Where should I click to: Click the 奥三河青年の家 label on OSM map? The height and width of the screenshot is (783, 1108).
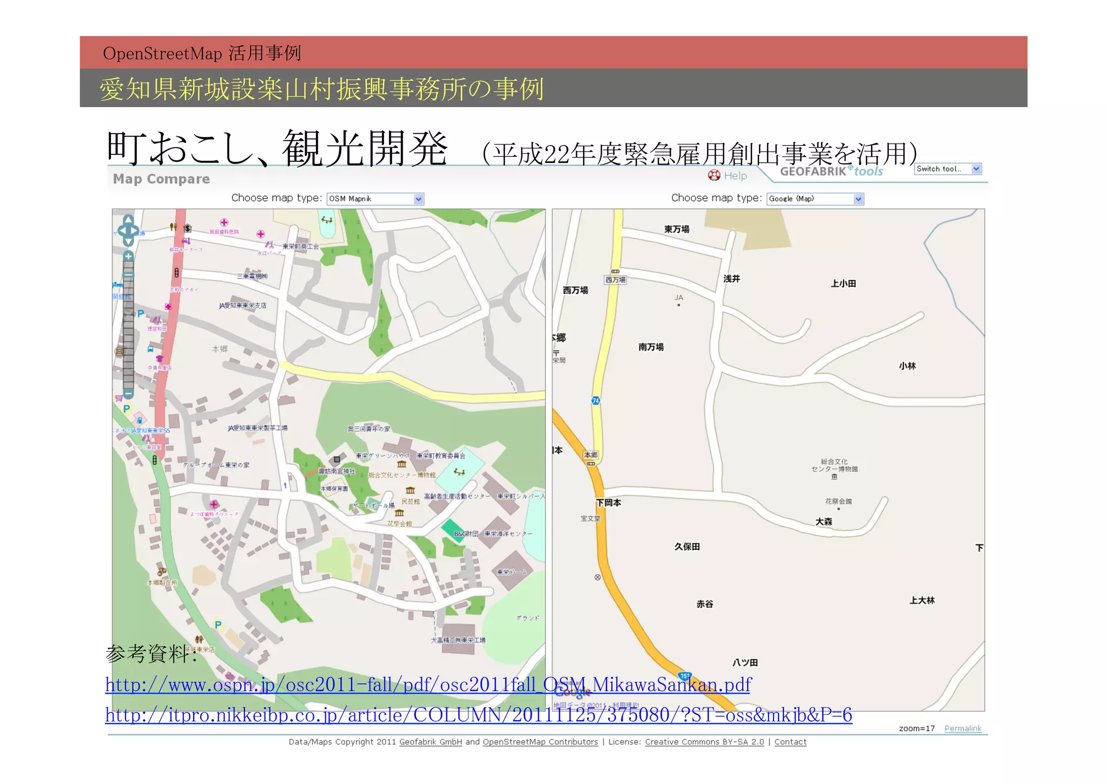[x=368, y=429]
